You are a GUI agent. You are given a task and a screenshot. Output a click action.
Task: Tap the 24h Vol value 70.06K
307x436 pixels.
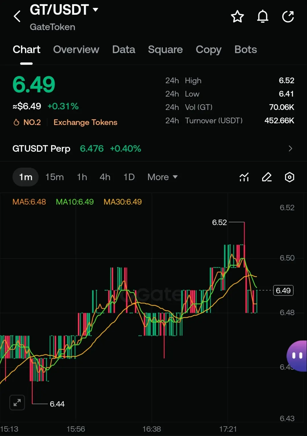(282, 107)
